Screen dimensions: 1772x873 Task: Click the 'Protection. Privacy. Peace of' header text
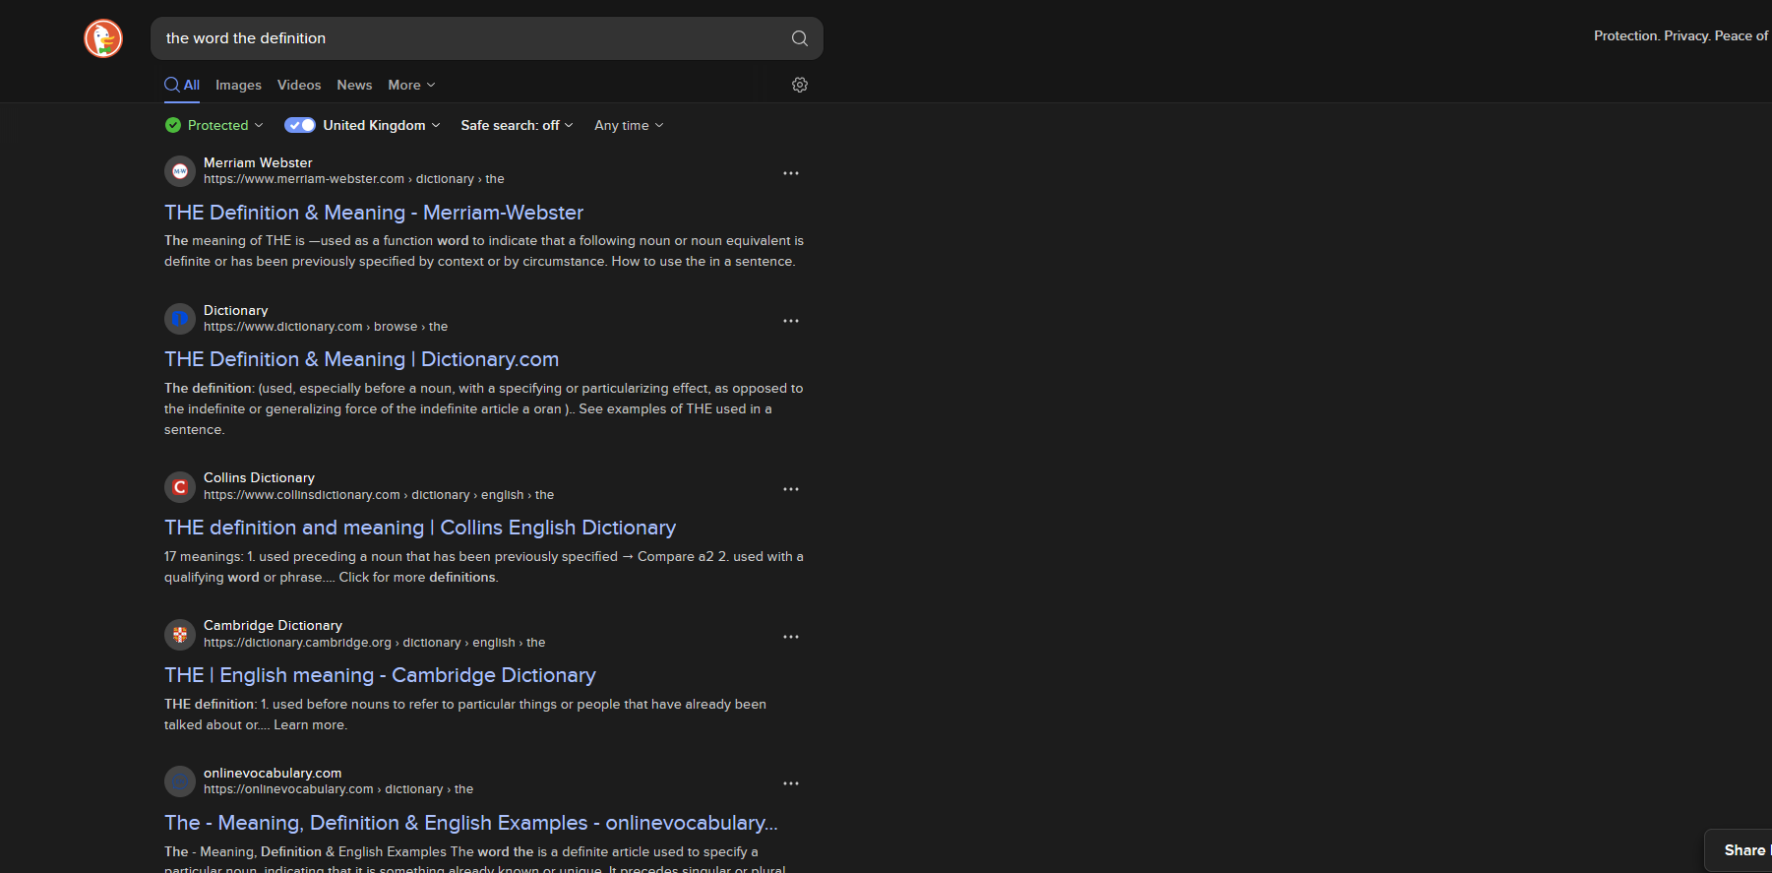pyautogui.click(x=1681, y=35)
